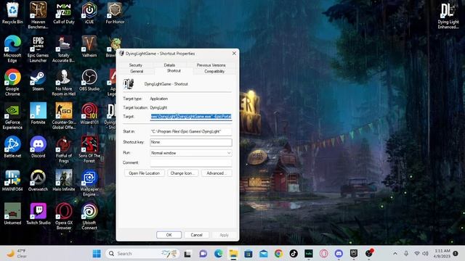Viewport: 465px width, 261px height.
Task: Select the Twitch Studio desktop icon
Action: (x=38, y=214)
